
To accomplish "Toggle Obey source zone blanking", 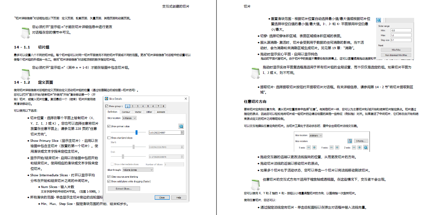I will [109, 177].
